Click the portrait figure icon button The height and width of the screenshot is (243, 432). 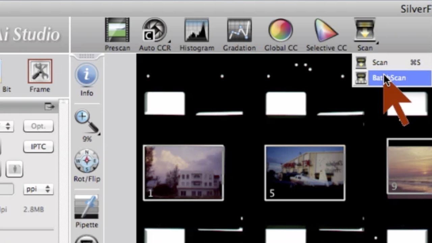tap(15, 169)
